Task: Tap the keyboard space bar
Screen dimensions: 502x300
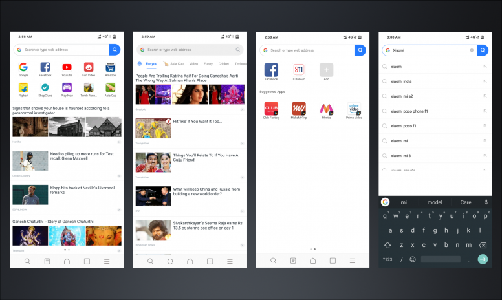Action: pyautogui.click(x=441, y=259)
